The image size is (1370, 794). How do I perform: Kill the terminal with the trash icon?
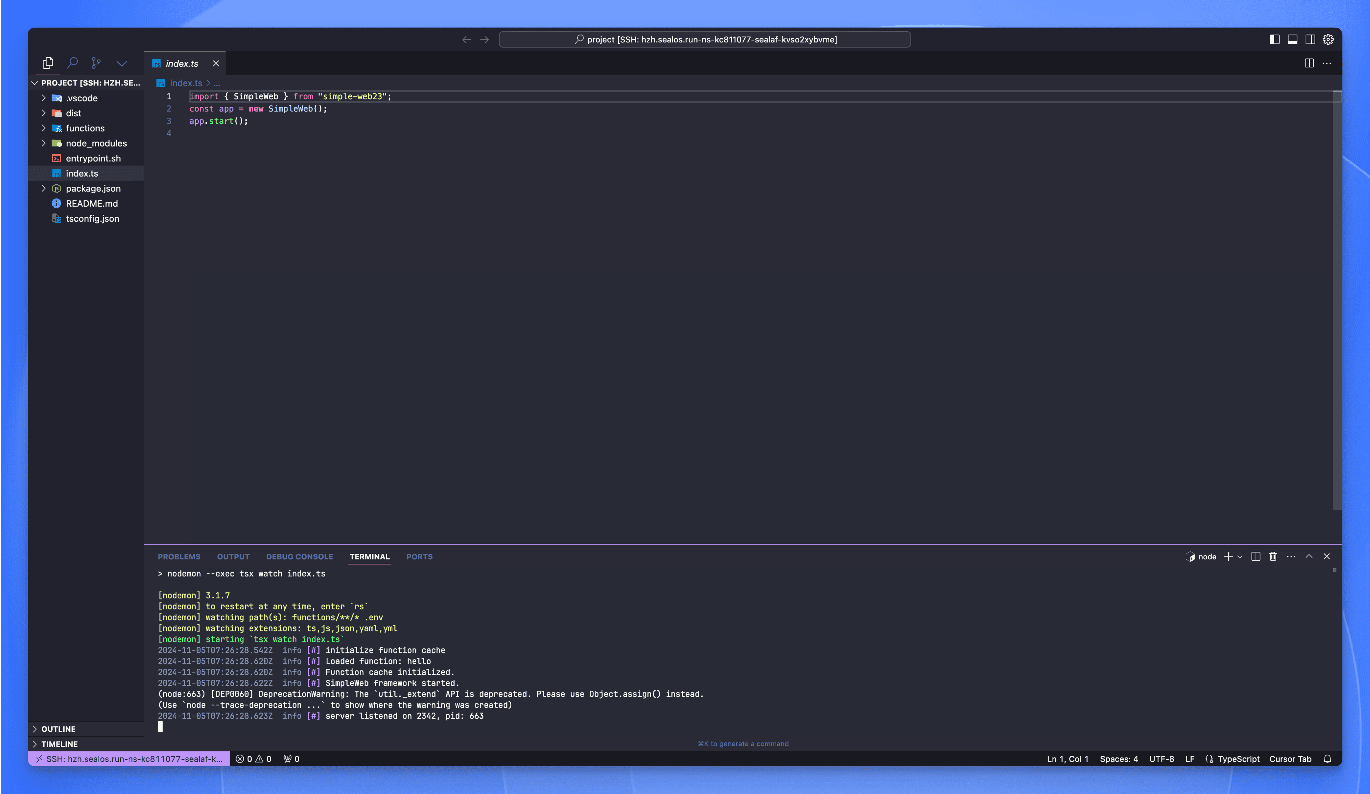[x=1273, y=557]
